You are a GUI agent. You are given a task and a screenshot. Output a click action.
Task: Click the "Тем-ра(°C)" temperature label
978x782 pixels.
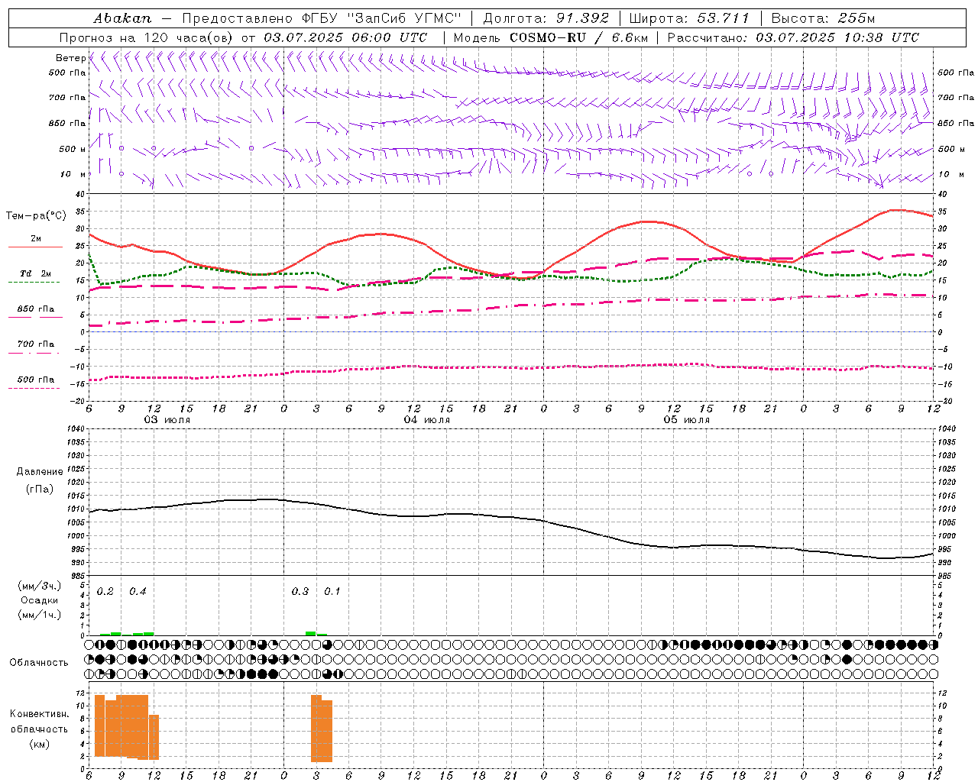coord(36,216)
